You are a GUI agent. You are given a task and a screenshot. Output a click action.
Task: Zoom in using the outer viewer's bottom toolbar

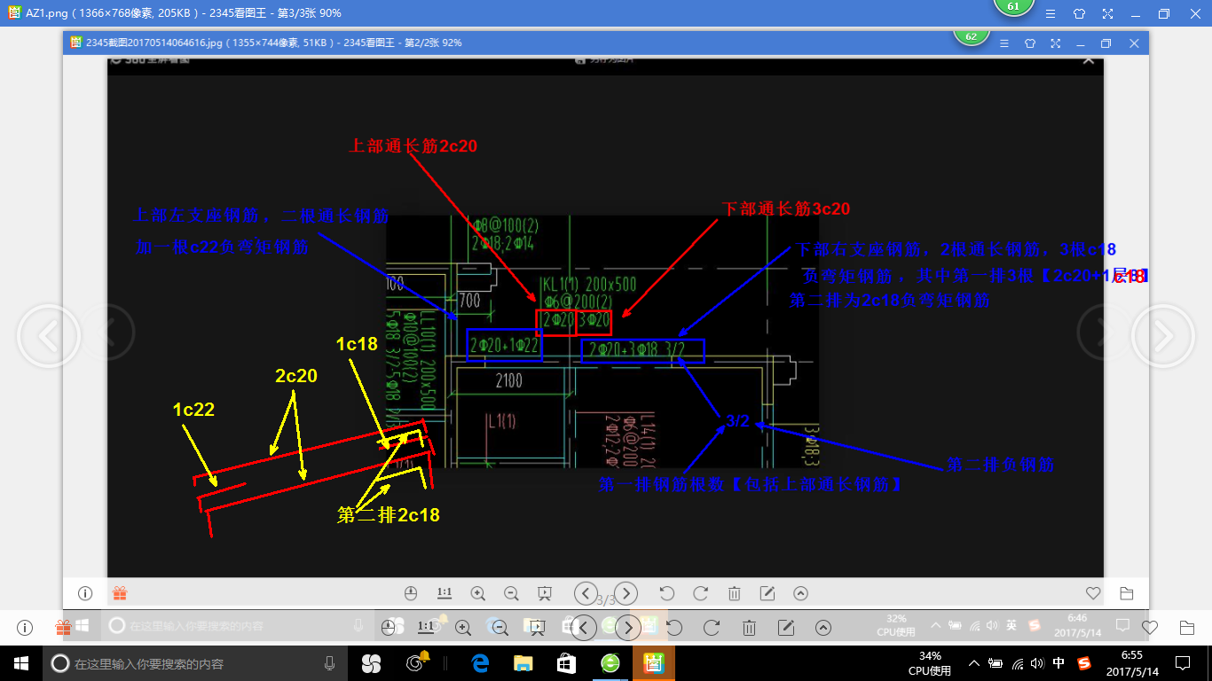point(462,627)
